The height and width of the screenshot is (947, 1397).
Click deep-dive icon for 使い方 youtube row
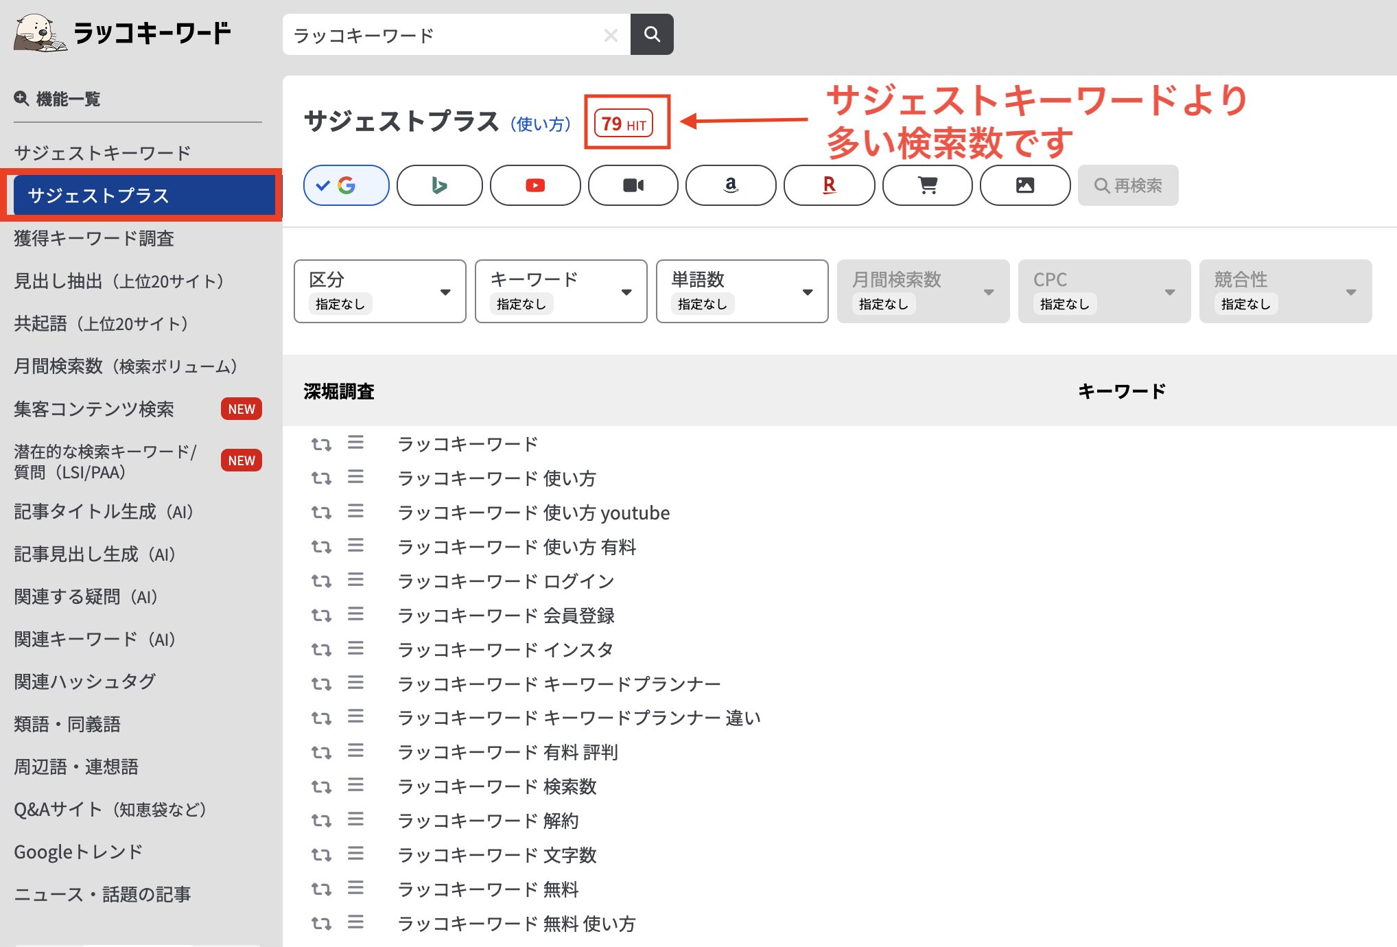click(x=321, y=512)
